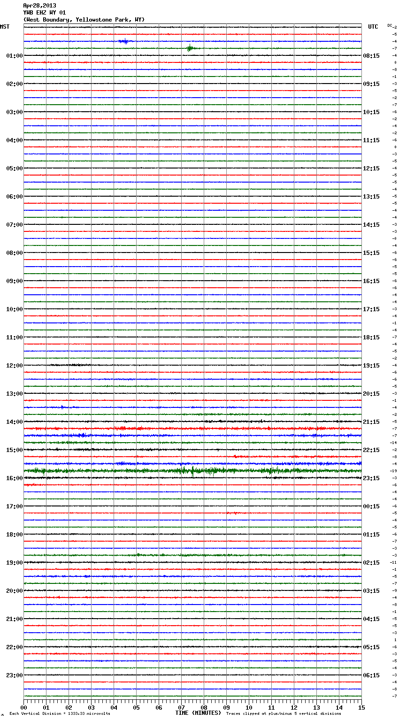Click the date label Apr28,2013
The height and width of the screenshot is (720, 399).
39,6
